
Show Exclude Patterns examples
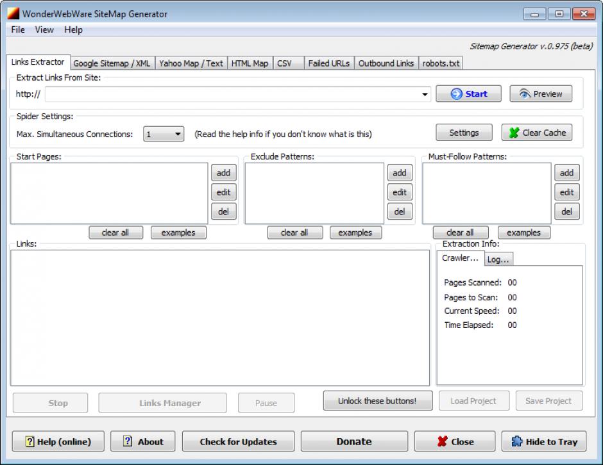(355, 232)
